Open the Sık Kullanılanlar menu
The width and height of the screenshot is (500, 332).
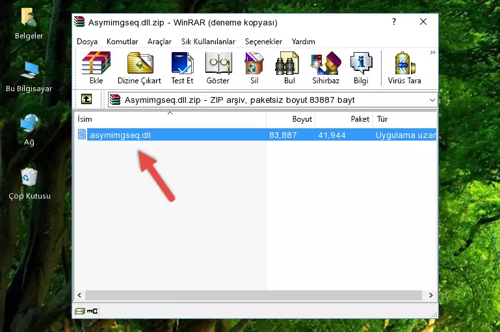(208, 42)
